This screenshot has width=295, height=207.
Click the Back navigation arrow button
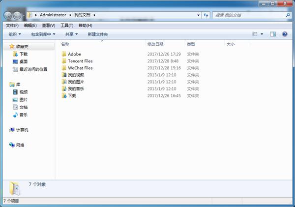8,15
